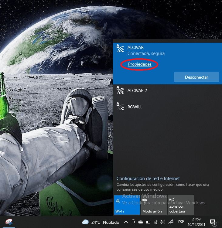
Task: Open Propiedades for the ALCIVAR network
Action: (x=140, y=64)
